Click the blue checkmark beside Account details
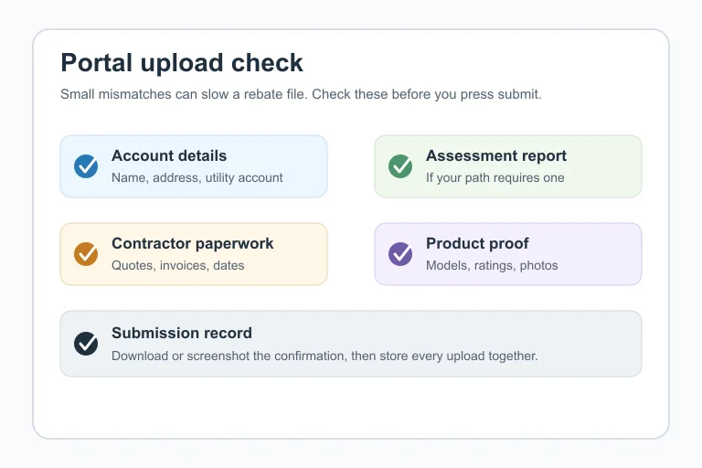Image resolution: width=702 pixels, height=468 pixels. coord(86,166)
